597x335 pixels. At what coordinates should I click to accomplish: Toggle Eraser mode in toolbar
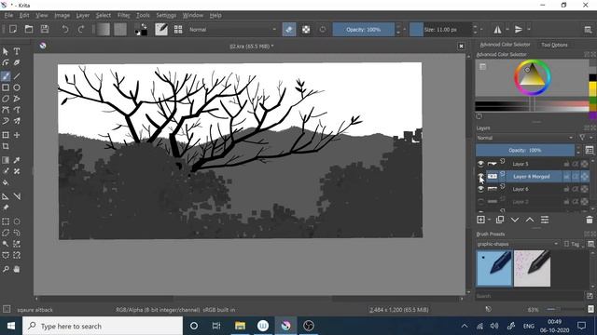coord(289,29)
